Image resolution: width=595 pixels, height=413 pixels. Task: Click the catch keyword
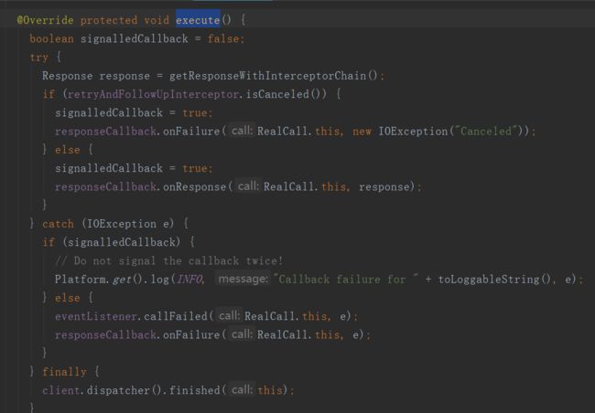pos(58,224)
